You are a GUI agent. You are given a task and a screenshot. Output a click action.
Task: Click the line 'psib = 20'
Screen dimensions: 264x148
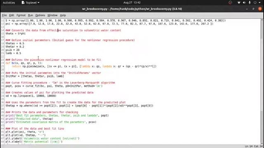click(x=12, y=50)
